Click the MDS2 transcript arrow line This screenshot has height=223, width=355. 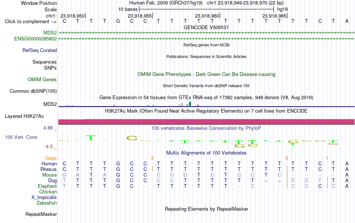pos(206,33)
